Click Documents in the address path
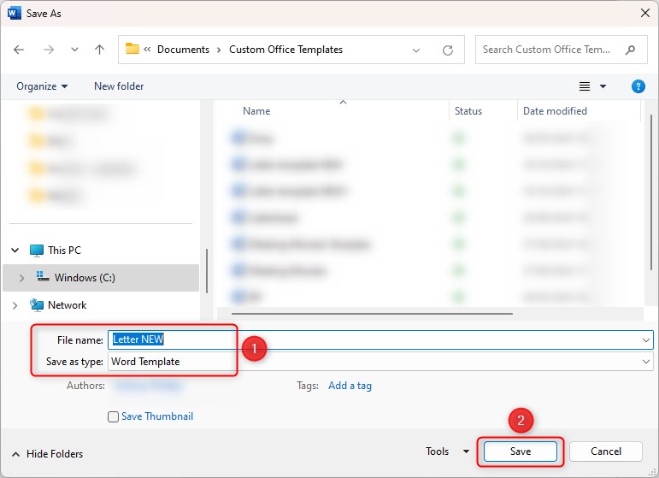659x478 pixels. pyautogui.click(x=183, y=50)
